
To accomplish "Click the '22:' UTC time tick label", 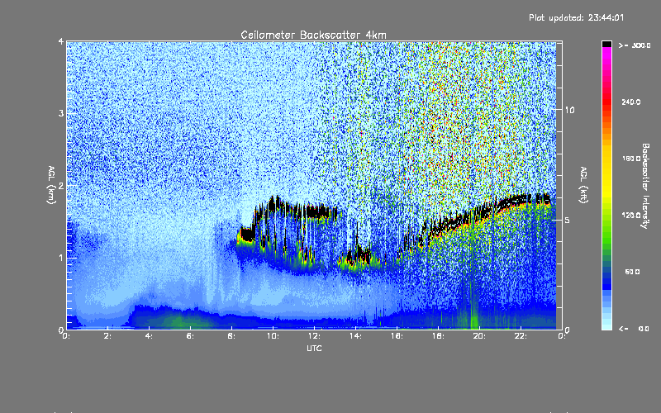I will click(521, 336).
